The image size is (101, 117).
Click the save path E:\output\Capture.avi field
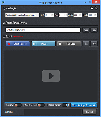point(43,30)
